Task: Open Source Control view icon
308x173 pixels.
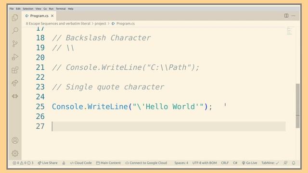Action: pyautogui.click(x=15, y=44)
